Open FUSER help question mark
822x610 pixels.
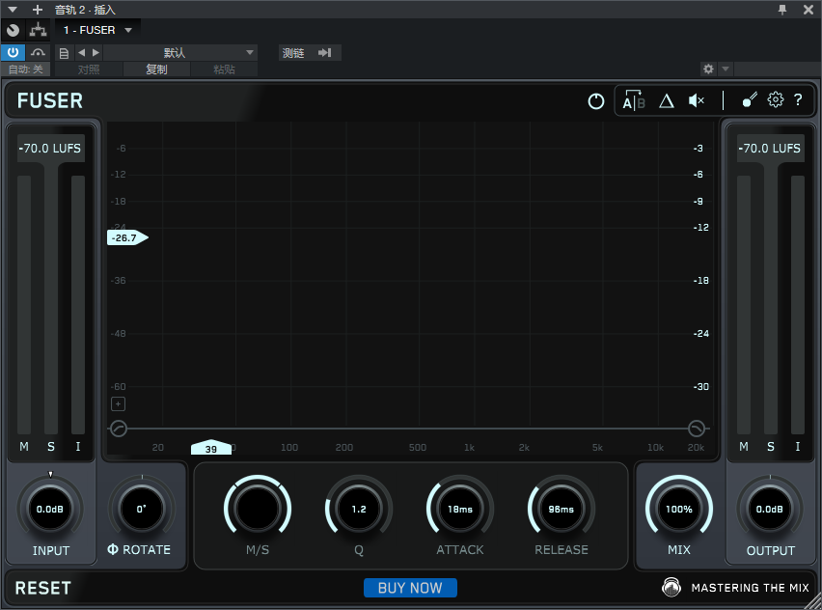click(798, 99)
